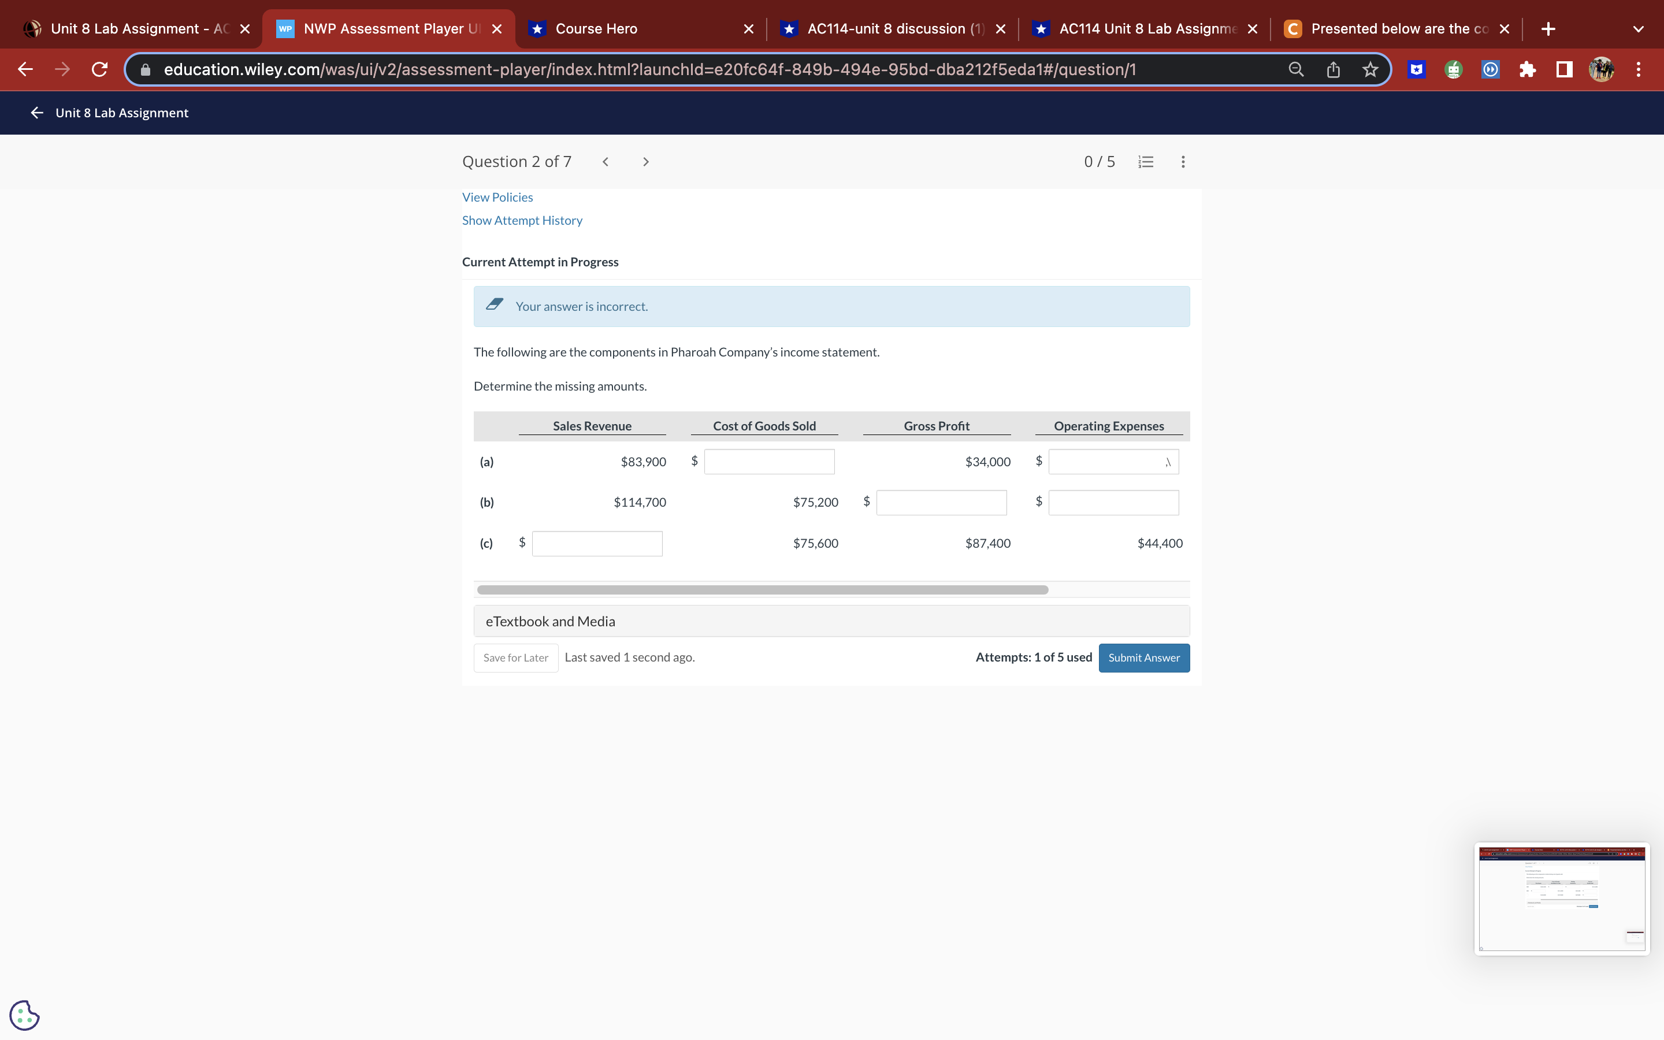Click the back arrow beside Unit 8 Lab Assignment
Image resolution: width=1664 pixels, height=1040 pixels.
click(x=37, y=112)
